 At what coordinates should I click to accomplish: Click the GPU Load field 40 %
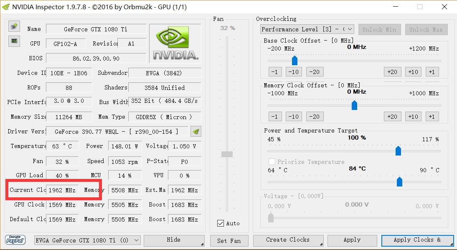(x=62, y=175)
